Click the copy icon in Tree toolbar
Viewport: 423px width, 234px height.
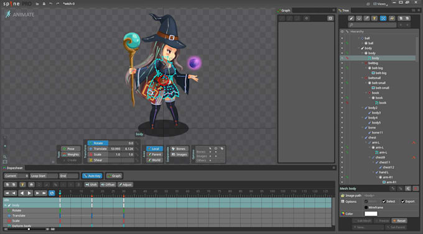pos(401,19)
